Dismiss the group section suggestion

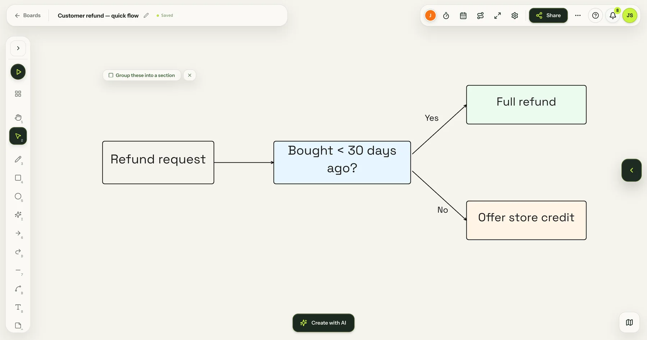[x=190, y=75]
